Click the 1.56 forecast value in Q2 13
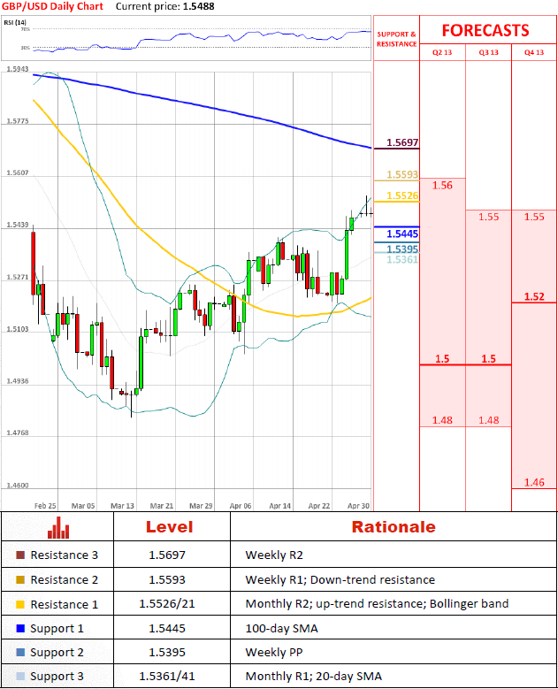Viewport: 558px width, 689px height. 442,186
